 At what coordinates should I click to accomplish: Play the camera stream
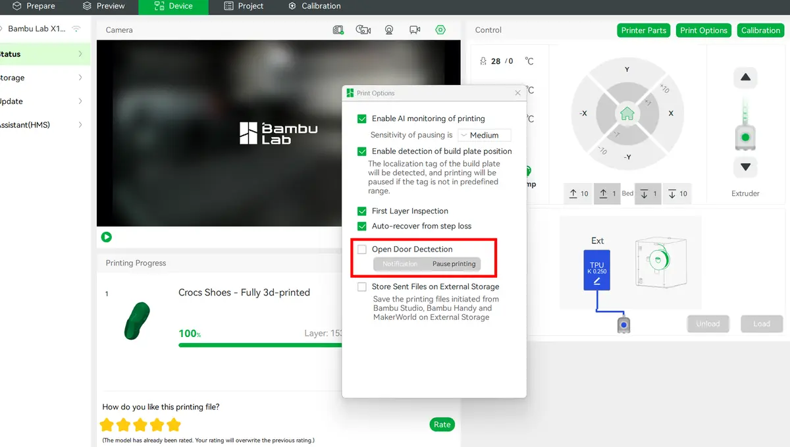pos(107,237)
